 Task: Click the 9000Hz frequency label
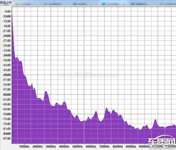pyautogui.click(x=131, y=146)
